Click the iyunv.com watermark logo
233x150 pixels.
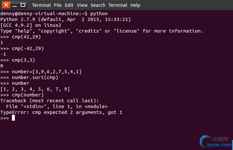(216, 142)
